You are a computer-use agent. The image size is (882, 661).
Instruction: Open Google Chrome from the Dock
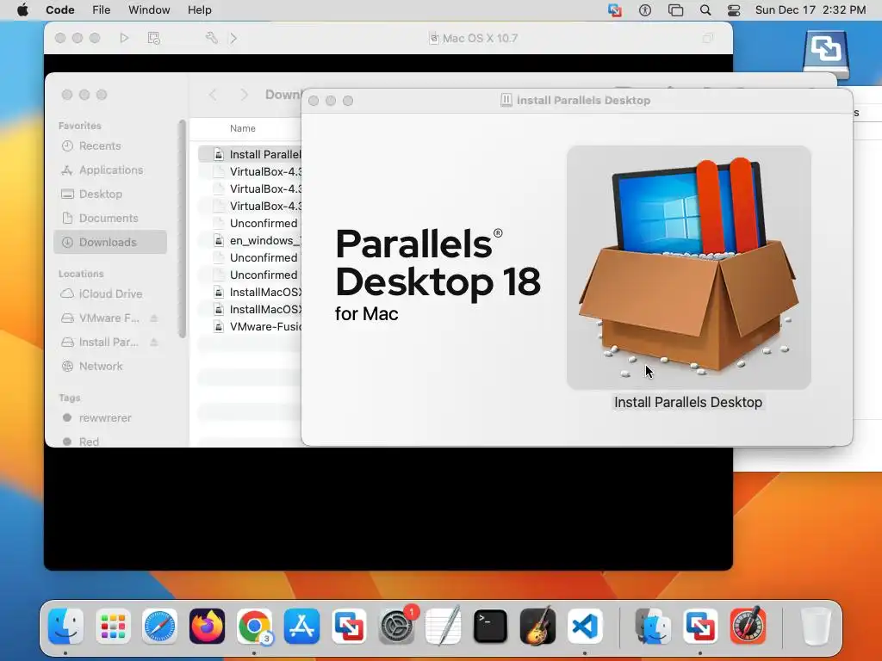point(254,626)
